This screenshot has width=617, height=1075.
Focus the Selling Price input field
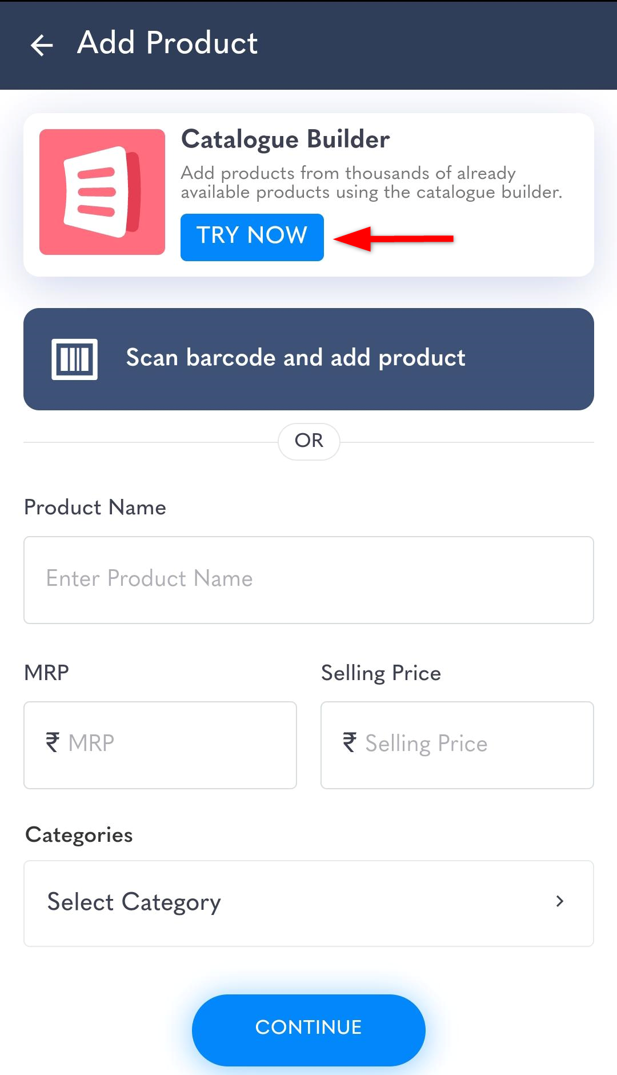457,745
